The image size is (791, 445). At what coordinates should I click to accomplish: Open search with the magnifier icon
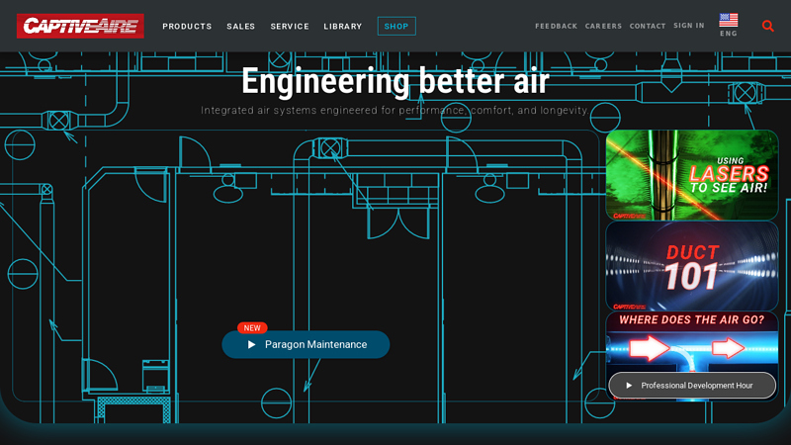tap(768, 26)
